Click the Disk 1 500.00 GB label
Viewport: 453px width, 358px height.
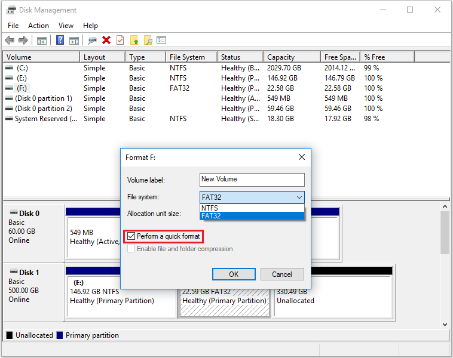pyautogui.click(x=23, y=291)
